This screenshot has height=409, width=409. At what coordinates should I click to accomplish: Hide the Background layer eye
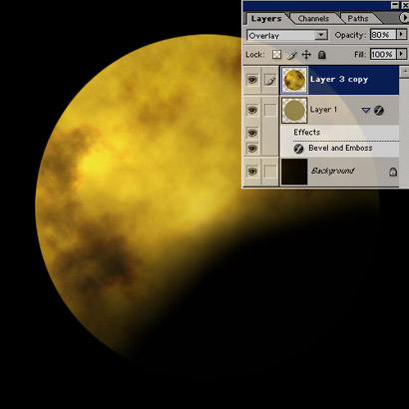[x=252, y=172]
